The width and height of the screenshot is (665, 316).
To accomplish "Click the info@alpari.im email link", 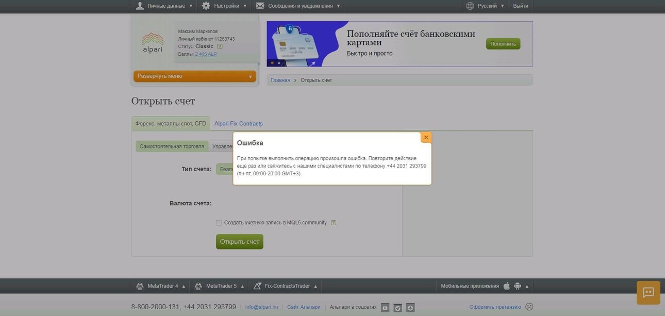I will (261, 307).
